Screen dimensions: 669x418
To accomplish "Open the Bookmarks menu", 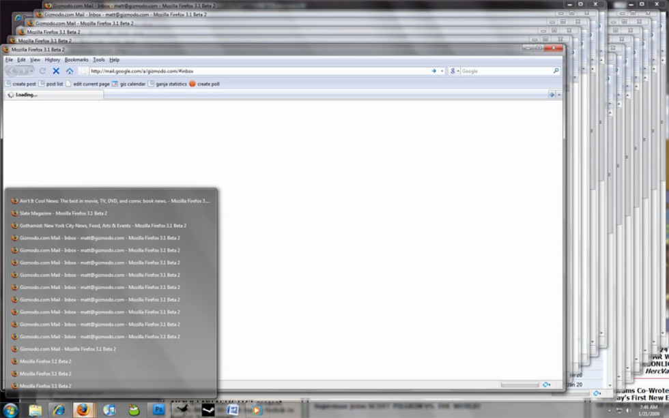I will click(76, 59).
